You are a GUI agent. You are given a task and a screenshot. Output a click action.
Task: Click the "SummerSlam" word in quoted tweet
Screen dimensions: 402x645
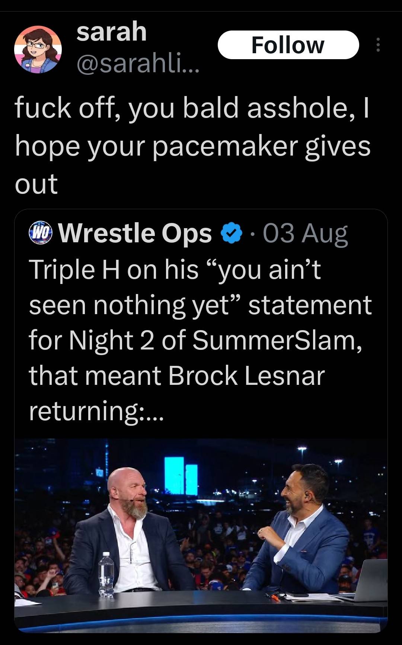coord(275,340)
